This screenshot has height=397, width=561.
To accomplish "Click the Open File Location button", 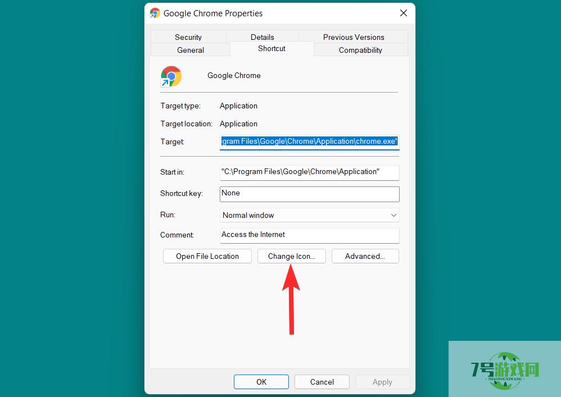I will point(207,256).
